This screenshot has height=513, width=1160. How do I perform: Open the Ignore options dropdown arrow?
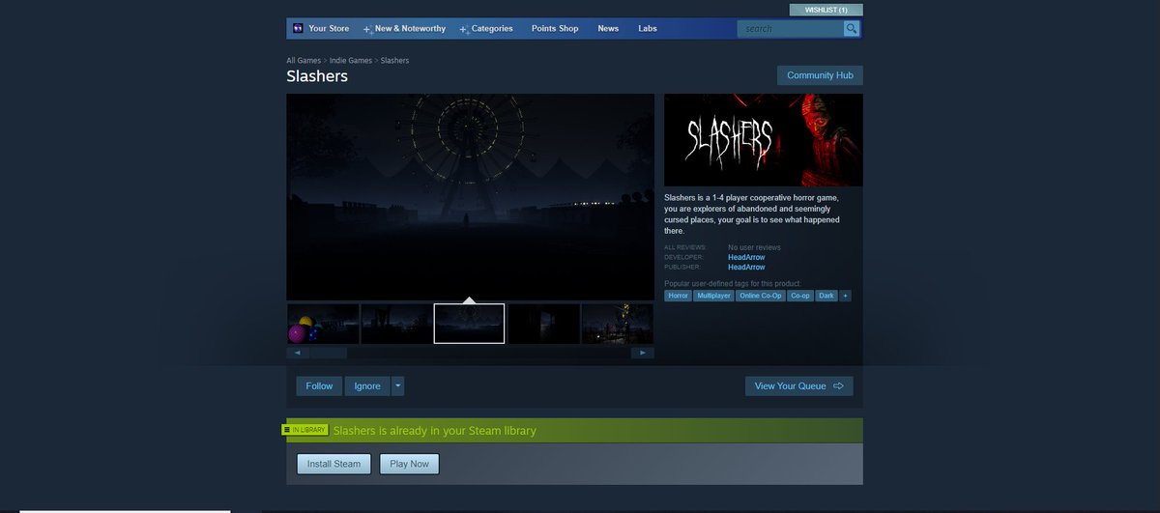point(398,386)
